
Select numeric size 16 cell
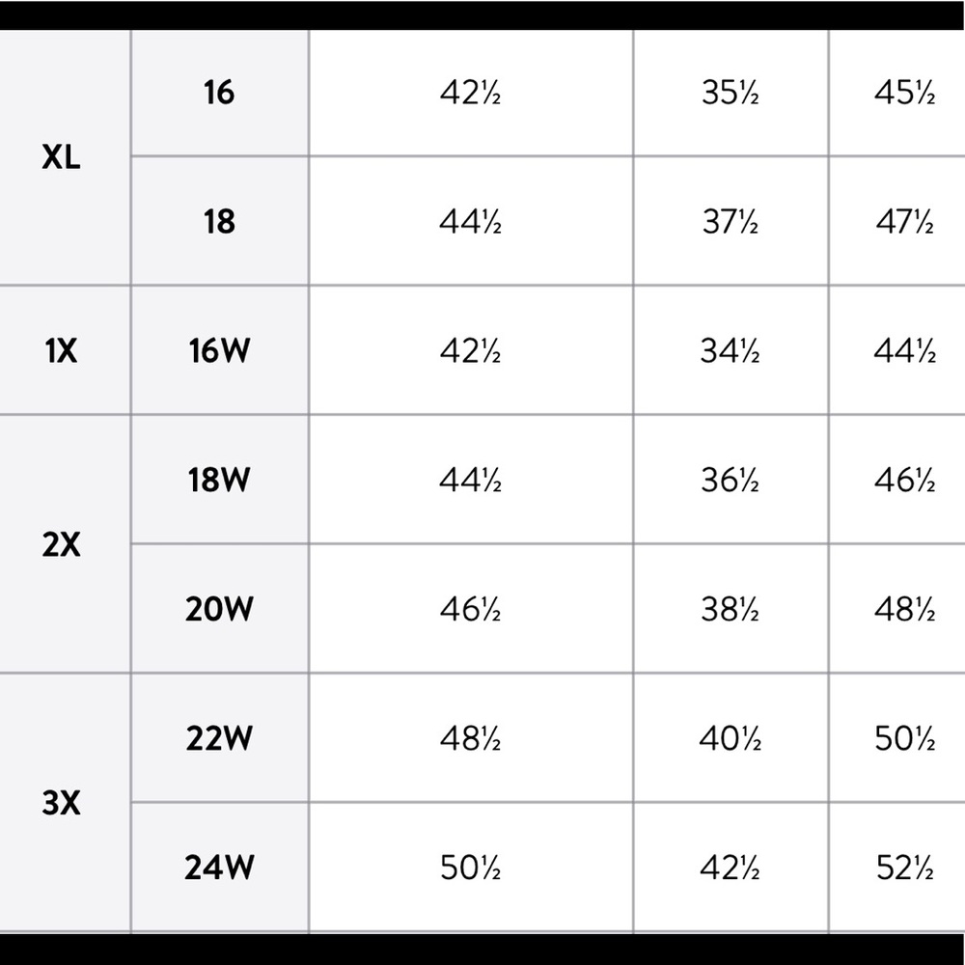click(220, 93)
